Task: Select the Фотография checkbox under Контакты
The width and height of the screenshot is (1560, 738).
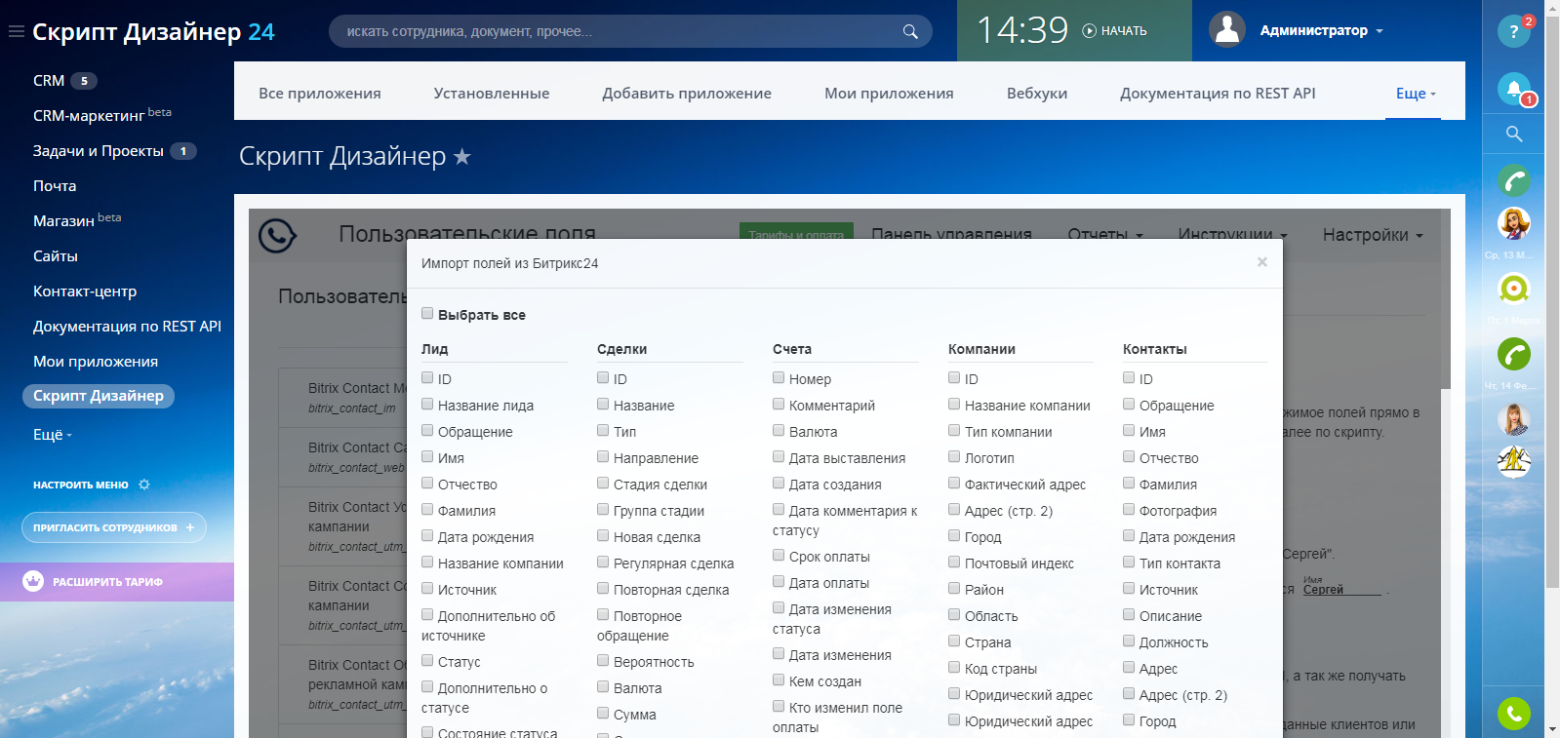Action: (x=1129, y=509)
